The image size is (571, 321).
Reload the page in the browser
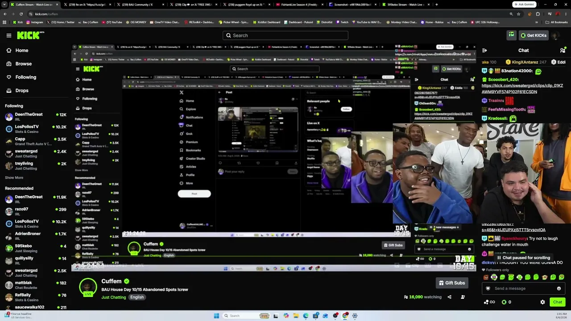(21, 14)
